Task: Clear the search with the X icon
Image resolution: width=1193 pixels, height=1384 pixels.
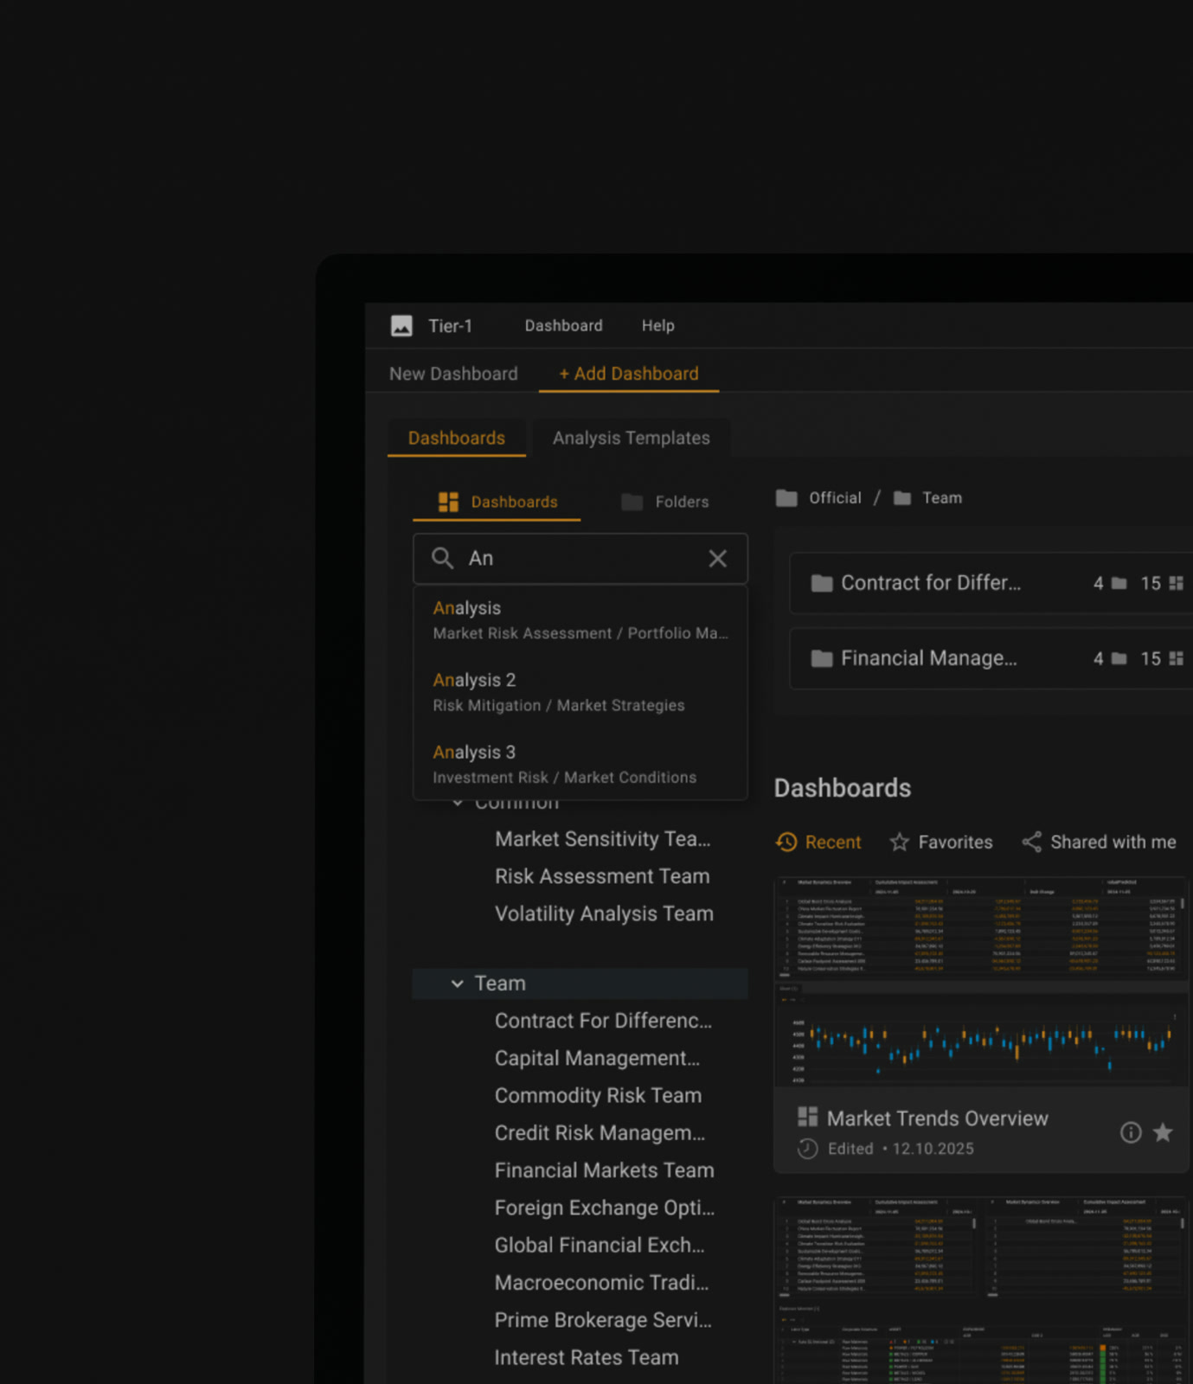Action: [x=717, y=559]
